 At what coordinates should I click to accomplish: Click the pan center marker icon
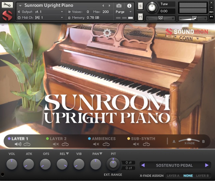point(160,18)
